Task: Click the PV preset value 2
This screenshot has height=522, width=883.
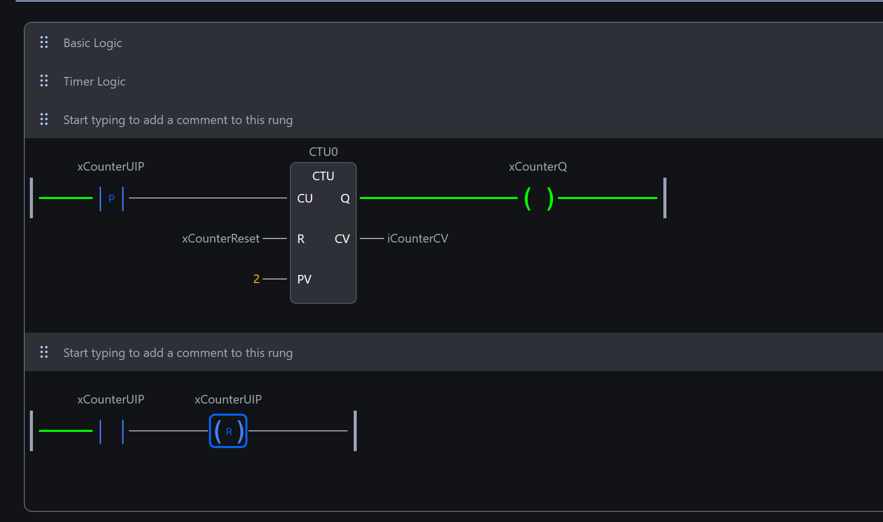Action: coord(256,279)
